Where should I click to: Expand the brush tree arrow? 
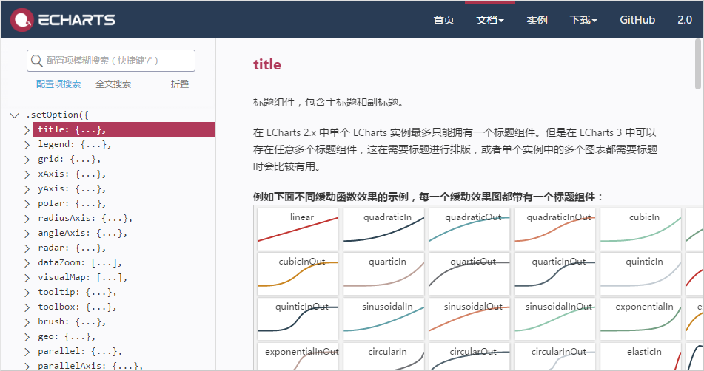[x=27, y=322]
